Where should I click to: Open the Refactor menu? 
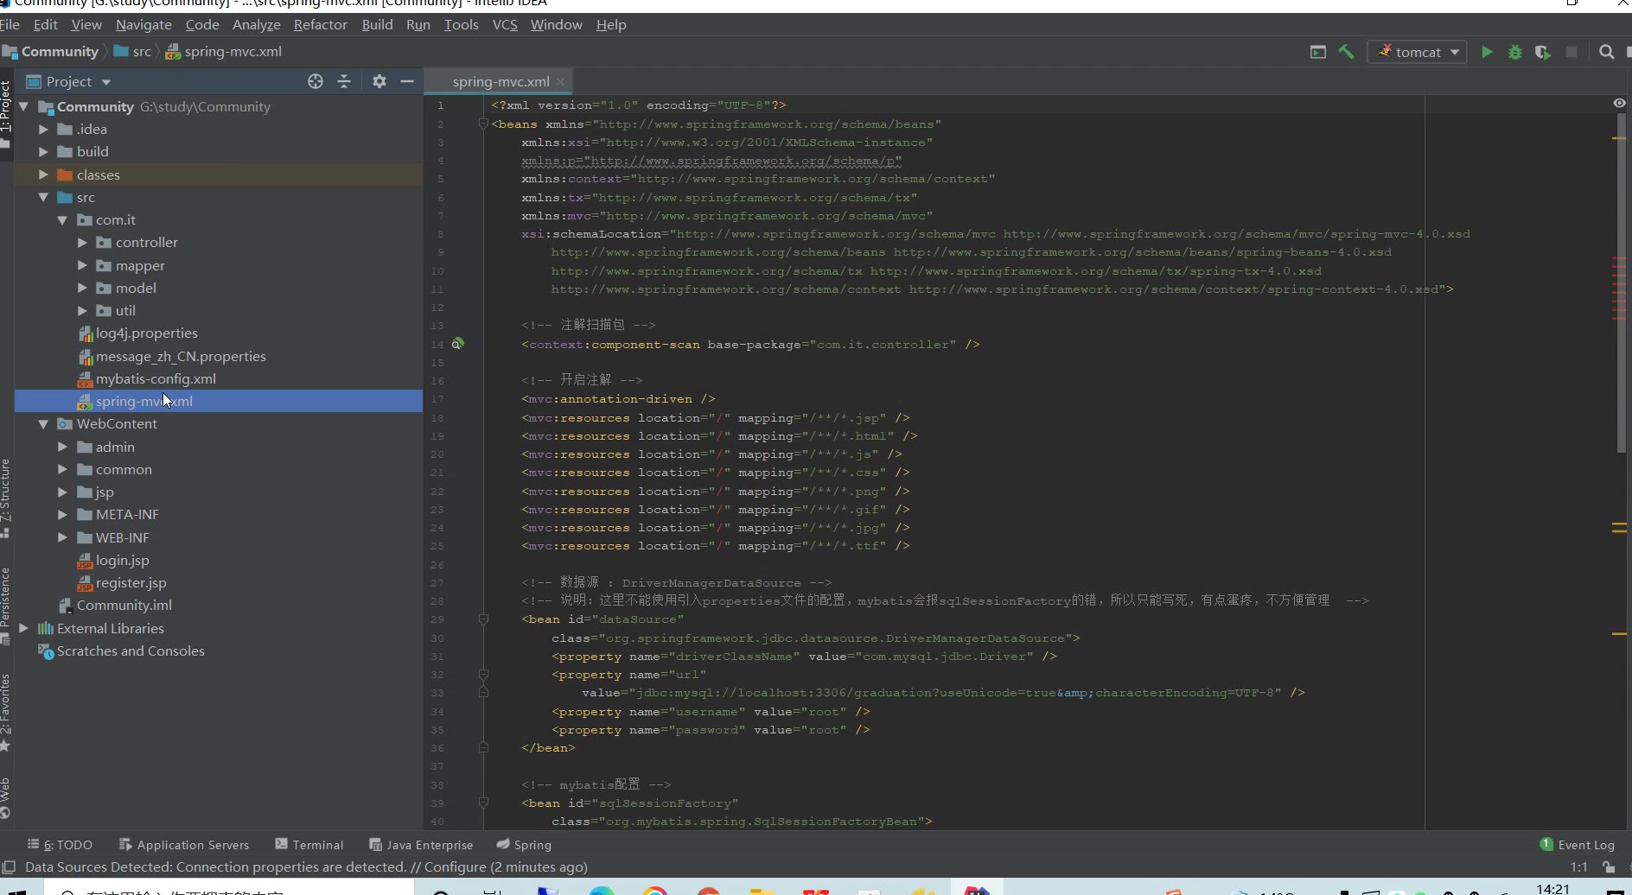[x=320, y=24]
